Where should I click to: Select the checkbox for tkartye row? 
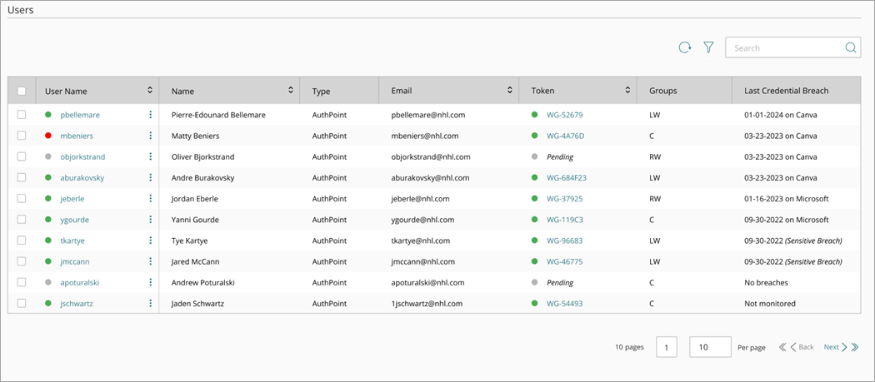click(22, 241)
